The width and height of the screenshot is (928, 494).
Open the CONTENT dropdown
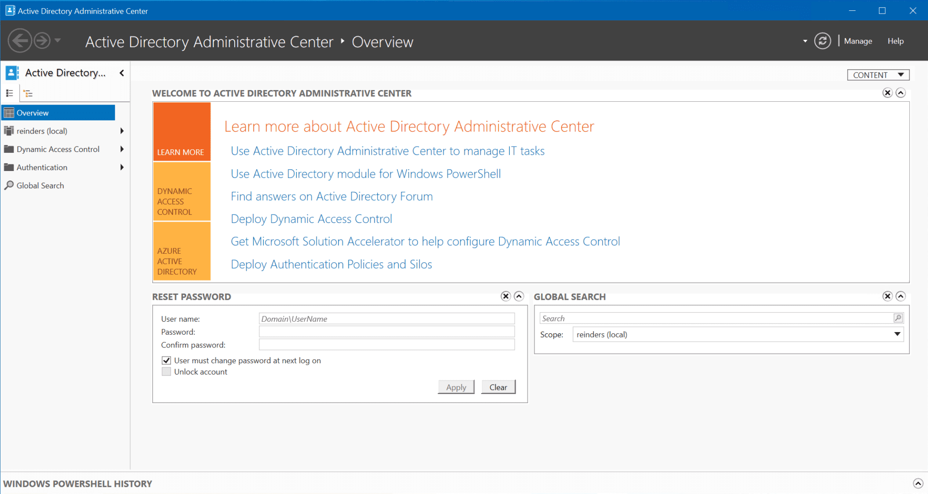(877, 74)
